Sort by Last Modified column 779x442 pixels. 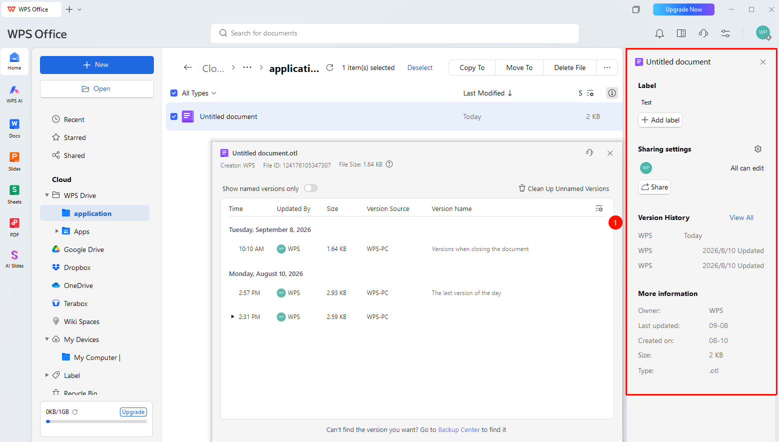488,93
